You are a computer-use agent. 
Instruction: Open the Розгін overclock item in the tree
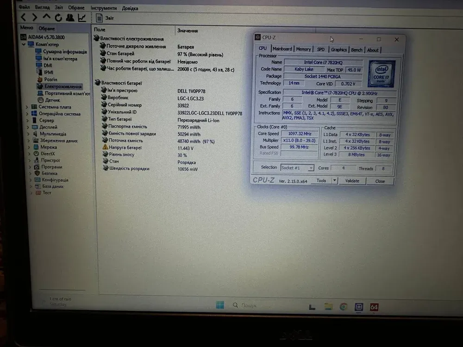50,80
